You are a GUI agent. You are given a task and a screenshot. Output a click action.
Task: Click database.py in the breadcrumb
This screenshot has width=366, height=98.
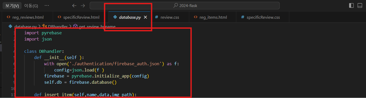pyautogui.click(x=25, y=27)
